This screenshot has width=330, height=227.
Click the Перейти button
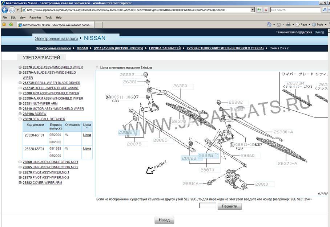(229, 206)
